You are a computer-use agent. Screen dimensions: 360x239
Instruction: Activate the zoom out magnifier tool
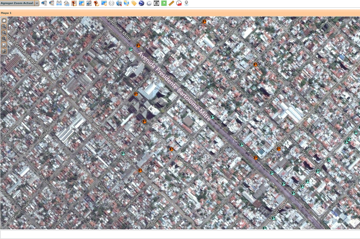coord(4,33)
